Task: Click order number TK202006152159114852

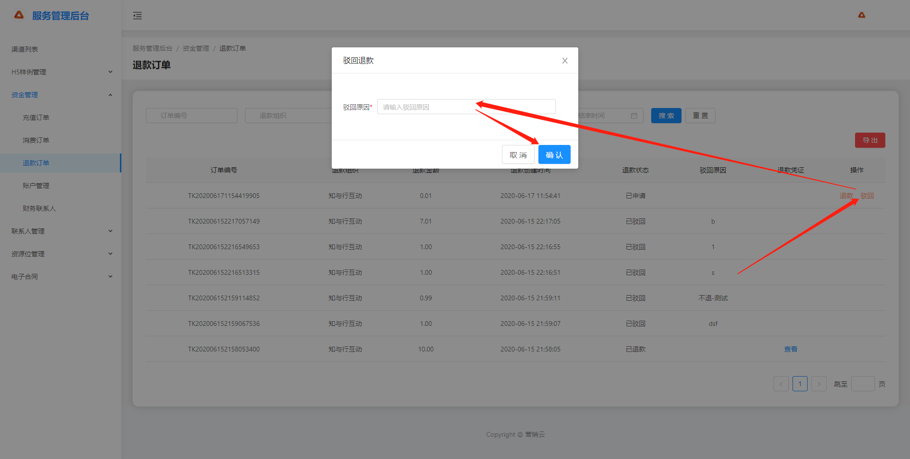Action: [x=224, y=298]
